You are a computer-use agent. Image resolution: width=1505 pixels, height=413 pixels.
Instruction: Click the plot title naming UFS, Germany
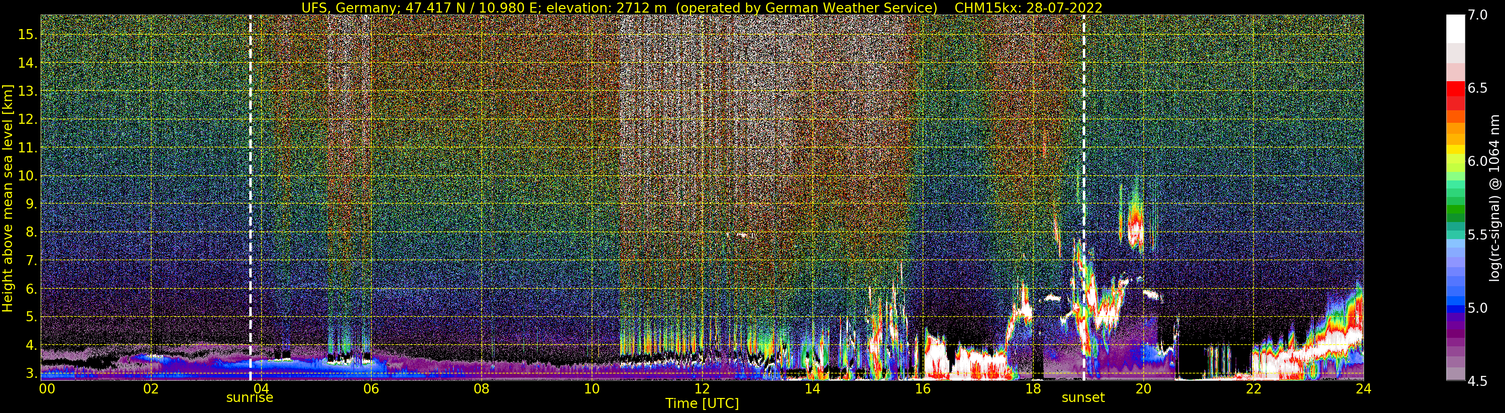[x=619, y=8]
